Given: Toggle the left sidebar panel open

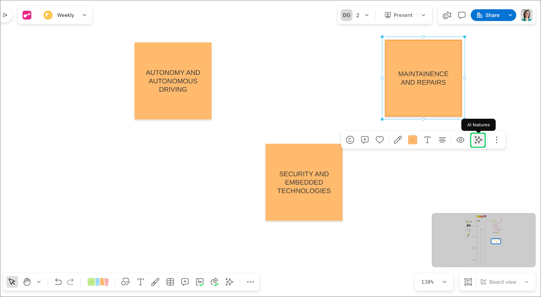Looking at the screenshot, I should click(5, 15).
